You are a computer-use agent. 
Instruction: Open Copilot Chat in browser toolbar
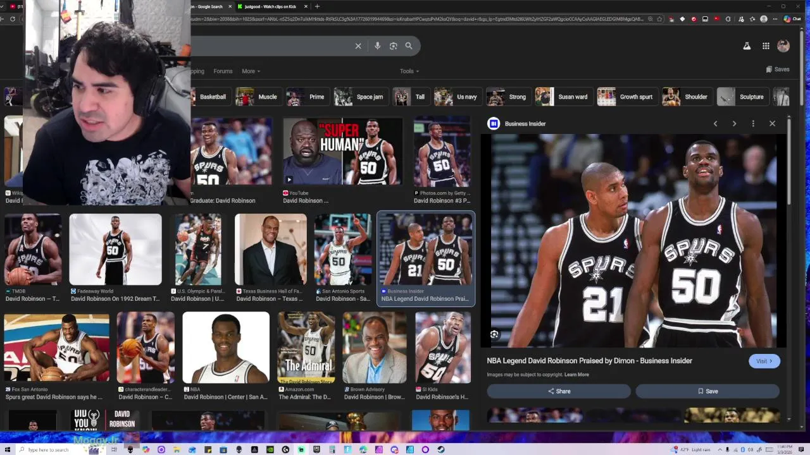(792, 19)
